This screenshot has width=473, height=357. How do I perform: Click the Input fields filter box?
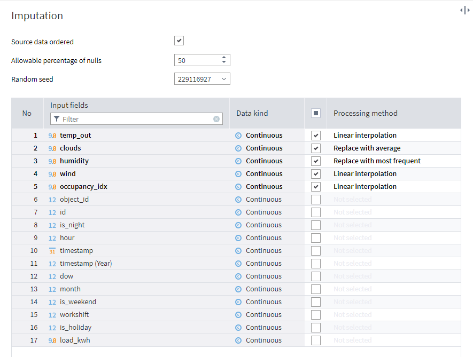(x=136, y=119)
